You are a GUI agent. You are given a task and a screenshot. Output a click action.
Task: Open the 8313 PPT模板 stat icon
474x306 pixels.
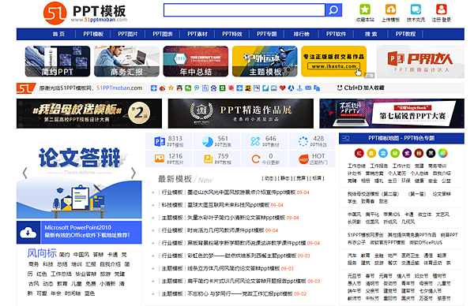(x=160, y=141)
